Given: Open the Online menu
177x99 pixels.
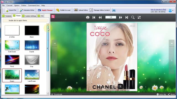Looking at the screenshot, I should (24, 5).
